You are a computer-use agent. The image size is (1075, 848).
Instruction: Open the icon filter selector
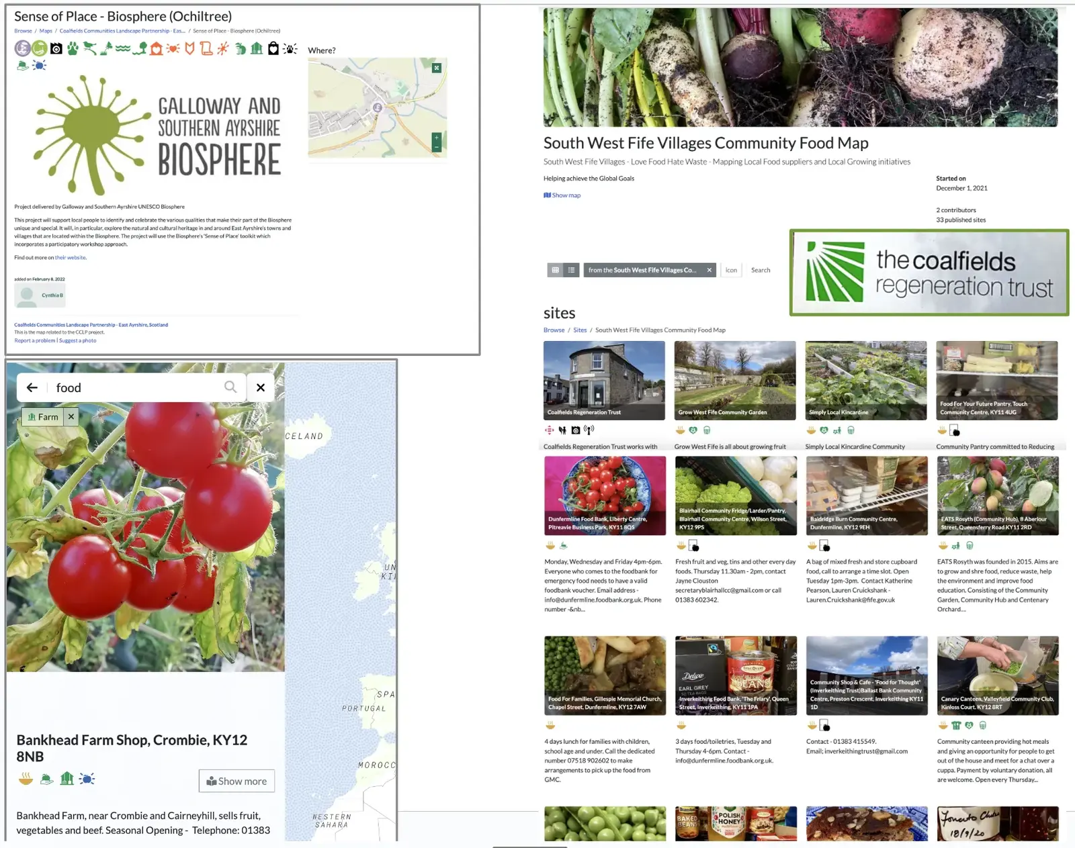731,270
